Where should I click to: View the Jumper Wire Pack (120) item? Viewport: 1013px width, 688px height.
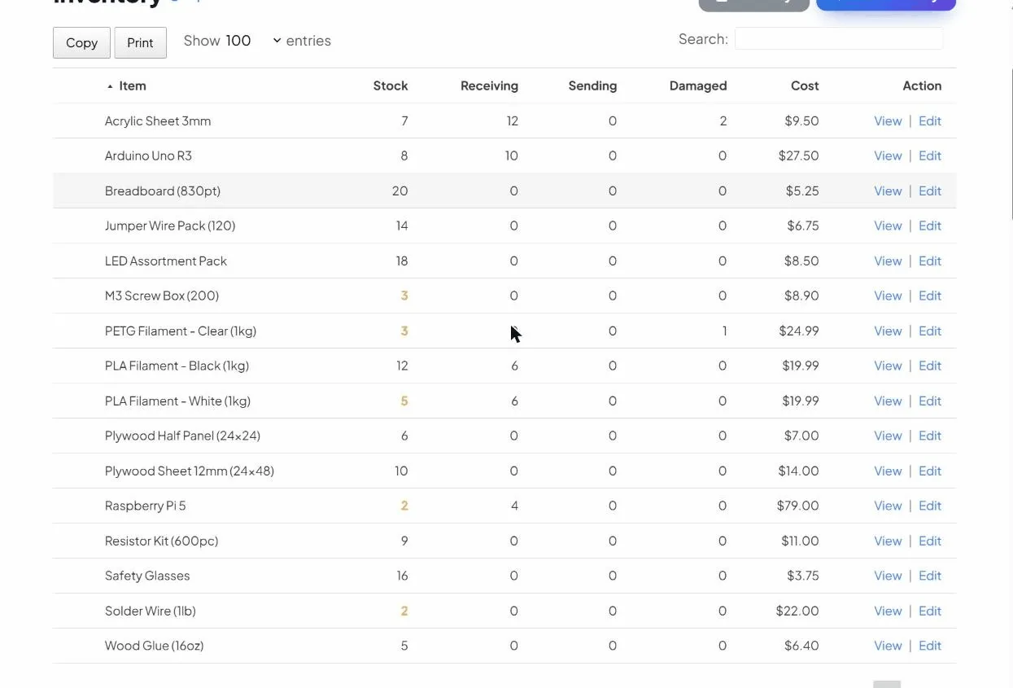click(x=888, y=226)
